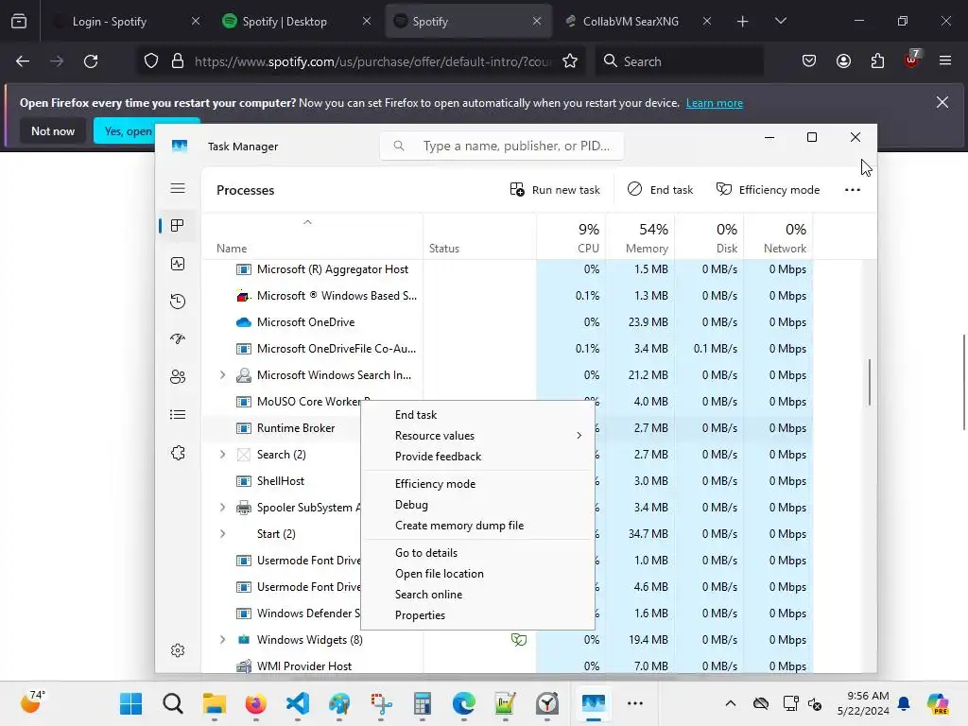Click the Firefox Search box
This screenshot has width=968, height=726.
tap(679, 61)
